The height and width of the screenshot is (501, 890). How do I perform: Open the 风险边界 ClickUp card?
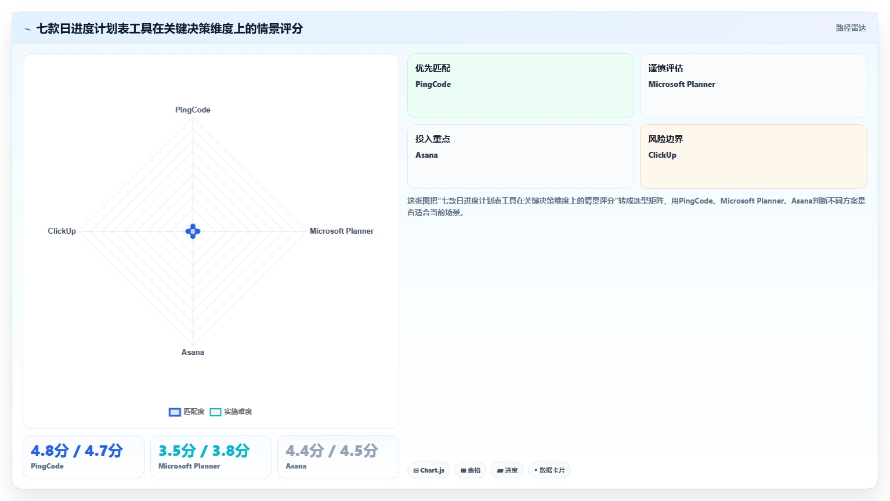[753, 157]
